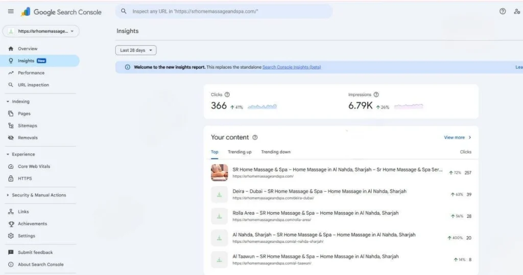This screenshot has height=275, width=523.
Task: Open Sitemaps in the sidebar
Action: coord(41,125)
